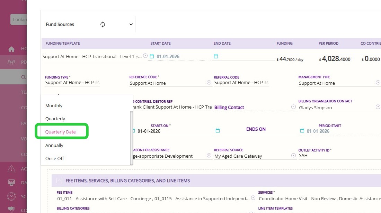Image resolution: width=381 pixels, height=213 pixels.
Task: Click the Fund Sources refresh icon
Action: (103, 25)
